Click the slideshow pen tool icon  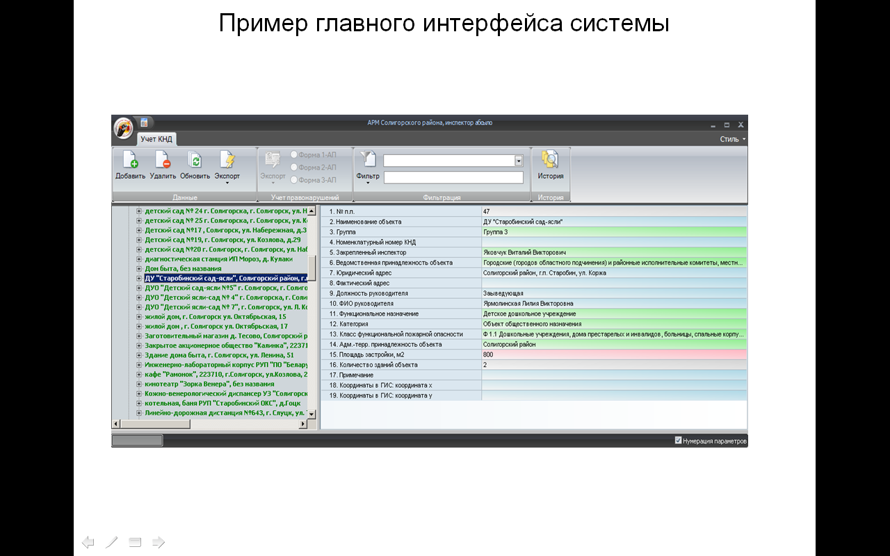111,542
